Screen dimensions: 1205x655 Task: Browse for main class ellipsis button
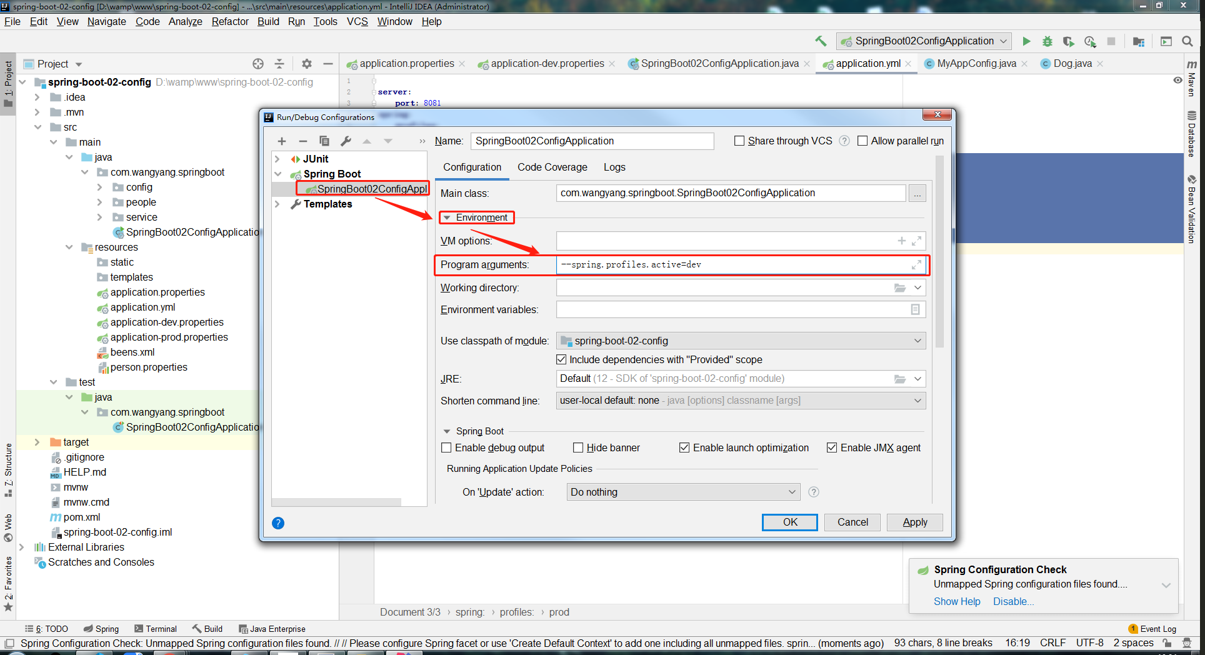917,194
